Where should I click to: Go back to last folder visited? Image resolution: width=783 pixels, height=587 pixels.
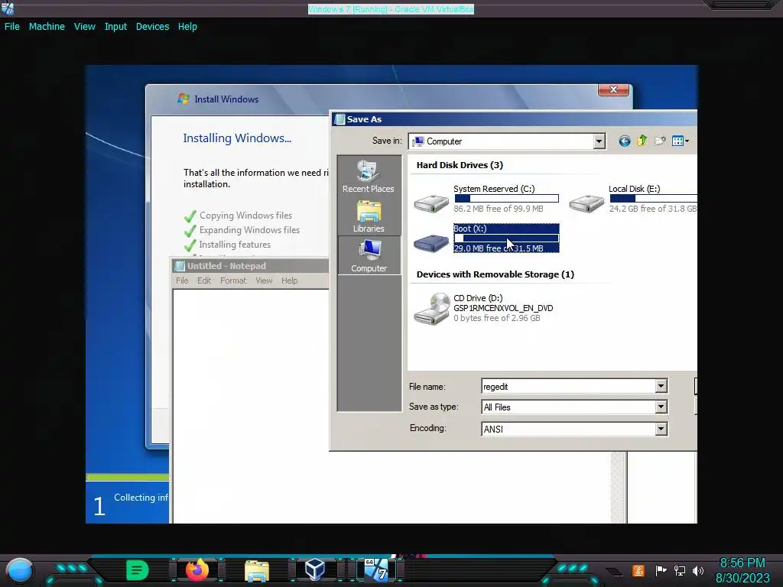624,141
